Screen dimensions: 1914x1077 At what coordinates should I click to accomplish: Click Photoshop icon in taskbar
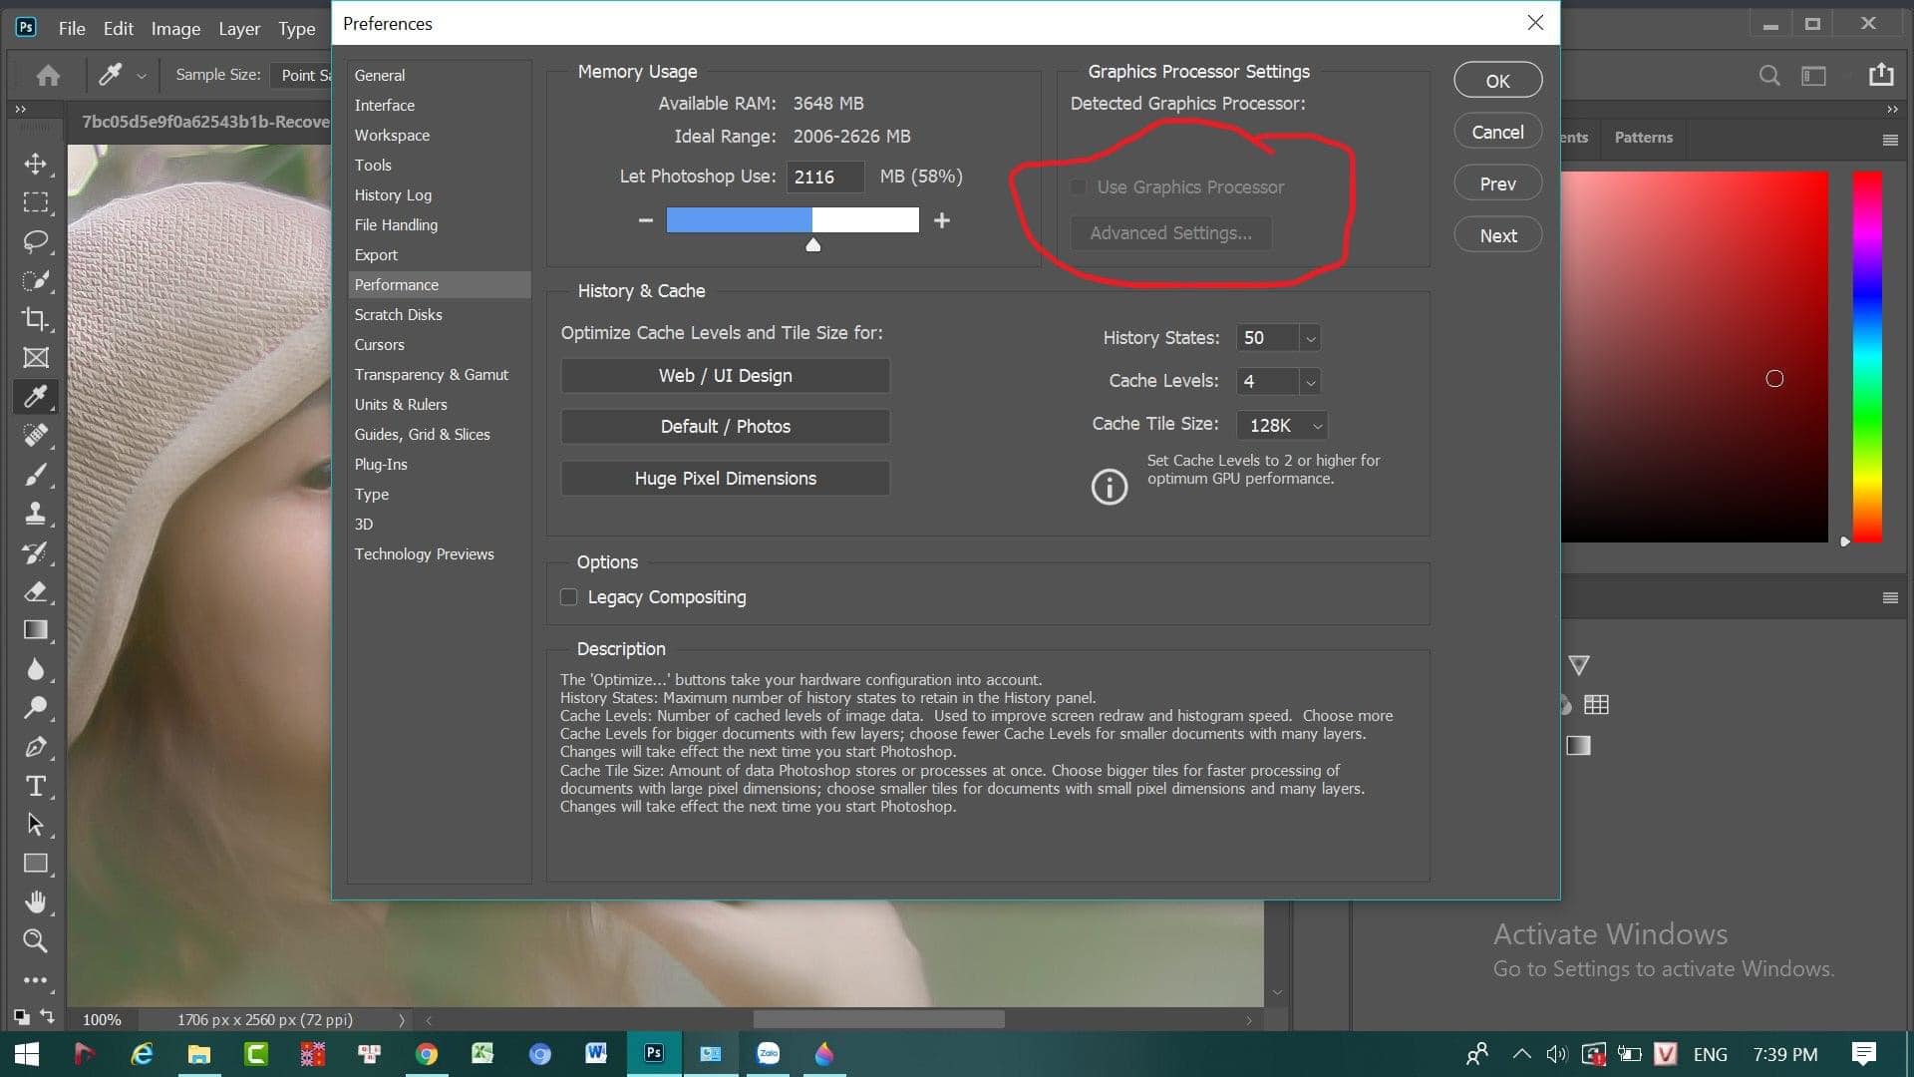tap(653, 1055)
